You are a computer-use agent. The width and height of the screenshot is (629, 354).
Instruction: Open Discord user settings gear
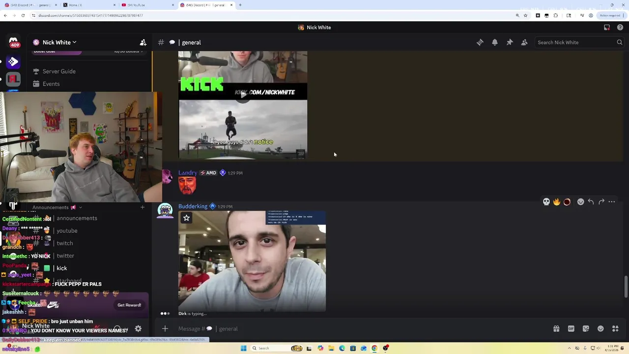coord(138,328)
